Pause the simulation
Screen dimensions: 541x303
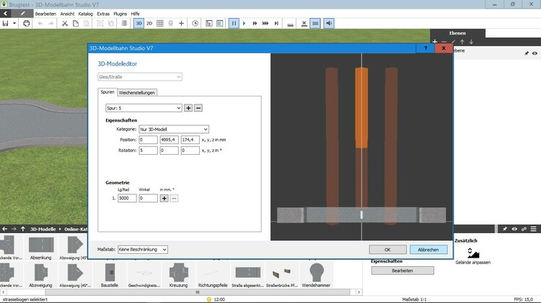(x=234, y=24)
